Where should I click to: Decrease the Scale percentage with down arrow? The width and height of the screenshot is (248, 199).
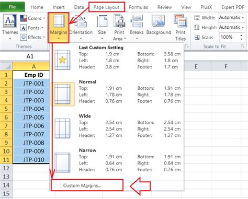coord(241,39)
